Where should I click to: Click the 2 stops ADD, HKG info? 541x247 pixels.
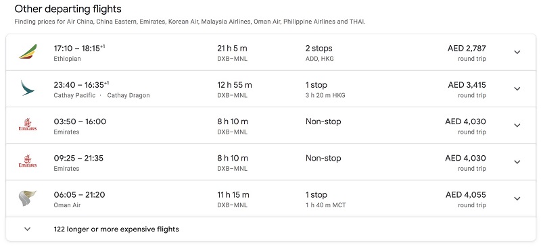[319, 53]
